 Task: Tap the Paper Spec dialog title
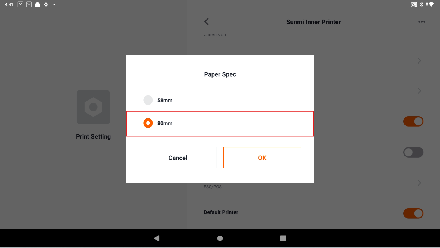click(x=220, y=74)
